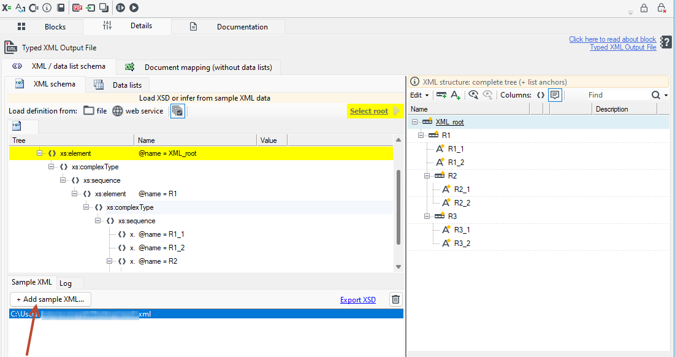Load definition from file

coord(95,111)
